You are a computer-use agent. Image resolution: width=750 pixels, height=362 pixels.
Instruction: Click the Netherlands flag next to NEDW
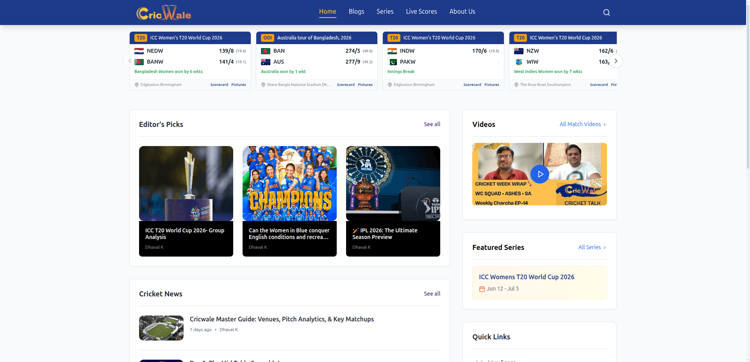(139, 51)
